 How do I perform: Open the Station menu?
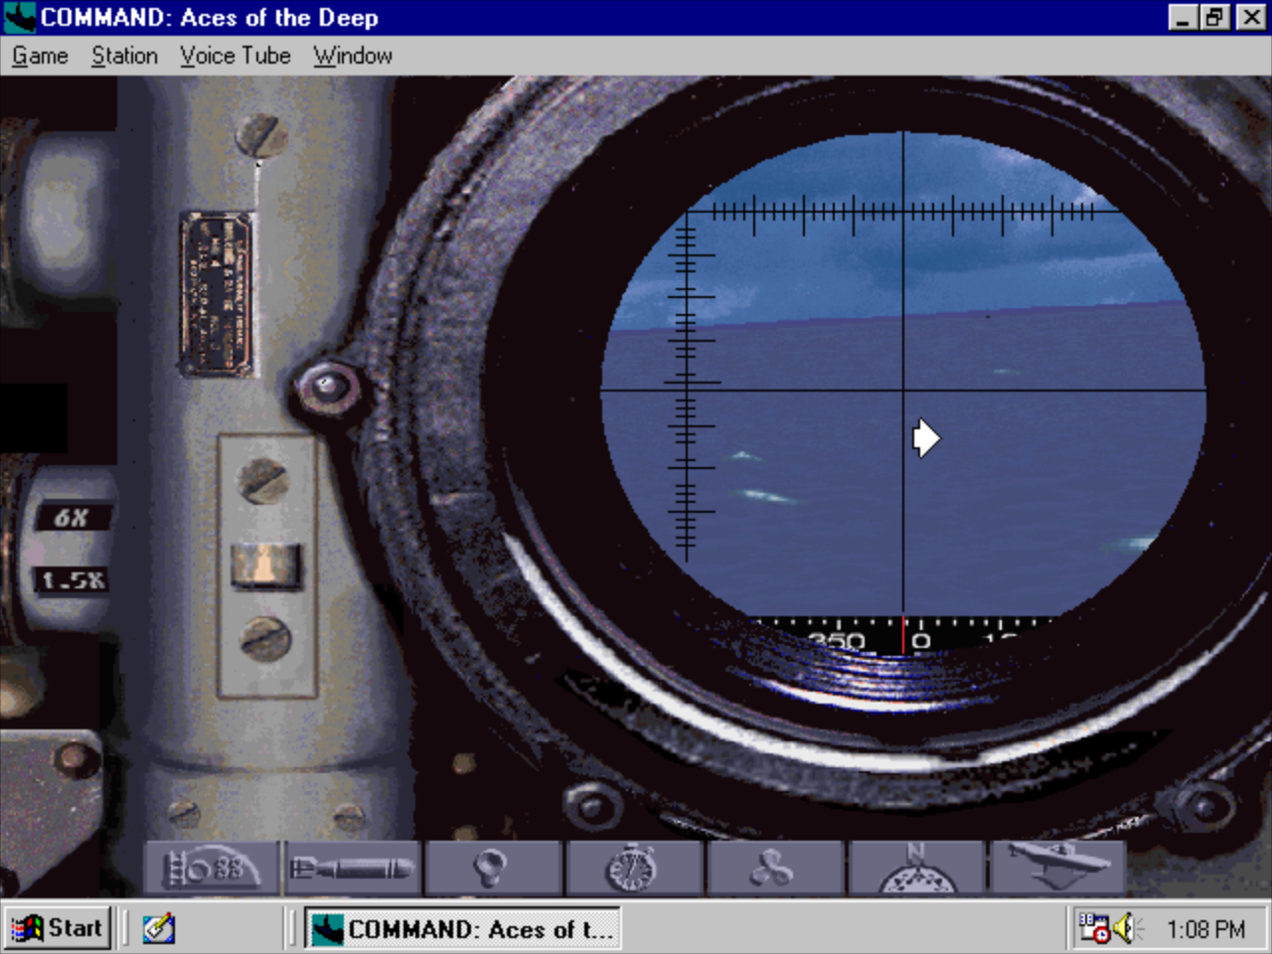pos(124,56)
